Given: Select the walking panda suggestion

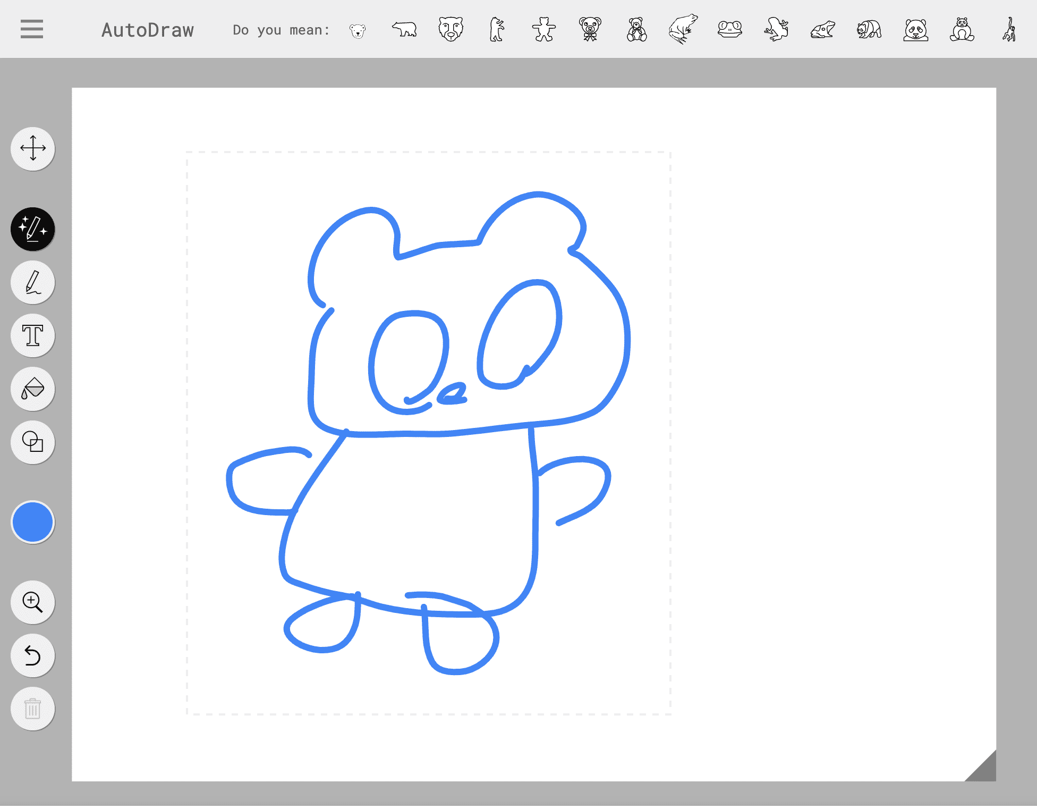Looking at the screenshot, I should [x=869, y=29].
